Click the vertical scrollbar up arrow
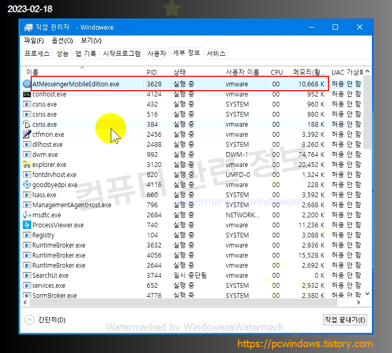 coord(367,72)
